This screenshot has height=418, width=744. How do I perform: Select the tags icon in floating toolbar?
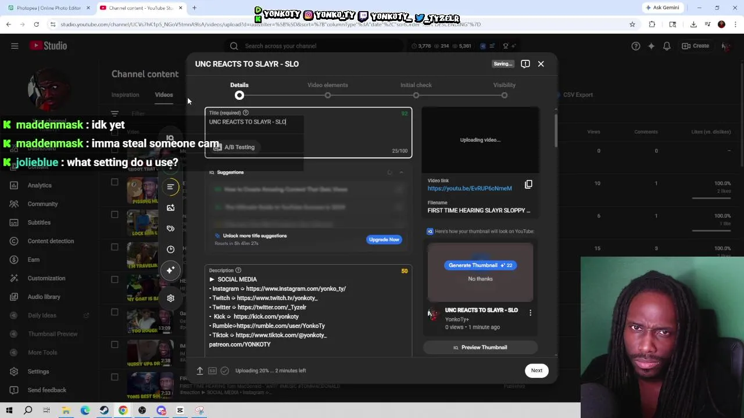(x=170, y=229)
